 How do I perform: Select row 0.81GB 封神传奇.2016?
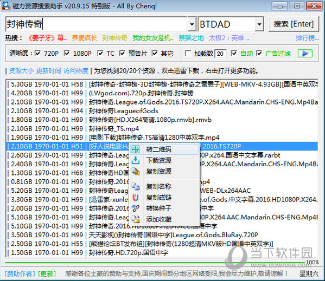(x=67, y=182)
